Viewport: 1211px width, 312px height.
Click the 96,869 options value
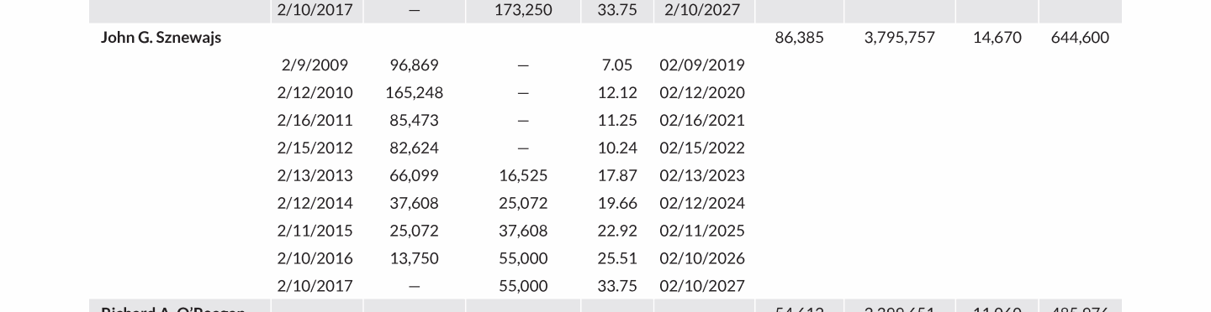pos(414,65)
